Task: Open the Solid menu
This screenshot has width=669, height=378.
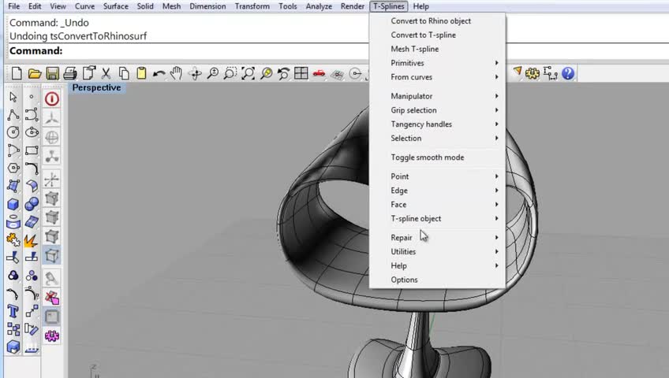Action: [x=145, y=6]
